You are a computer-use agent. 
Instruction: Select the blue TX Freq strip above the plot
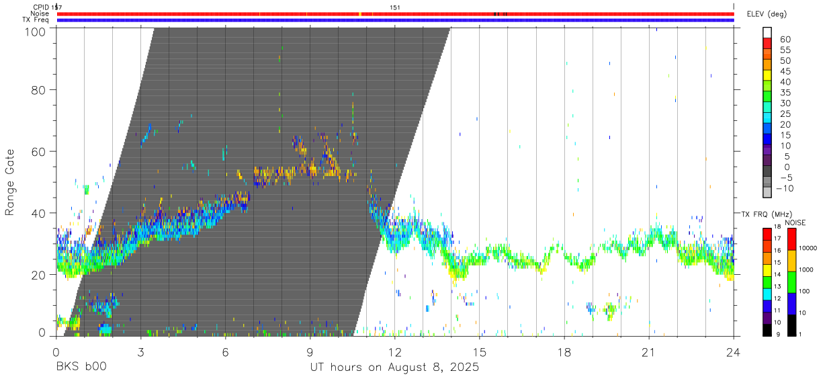[395, 20]
